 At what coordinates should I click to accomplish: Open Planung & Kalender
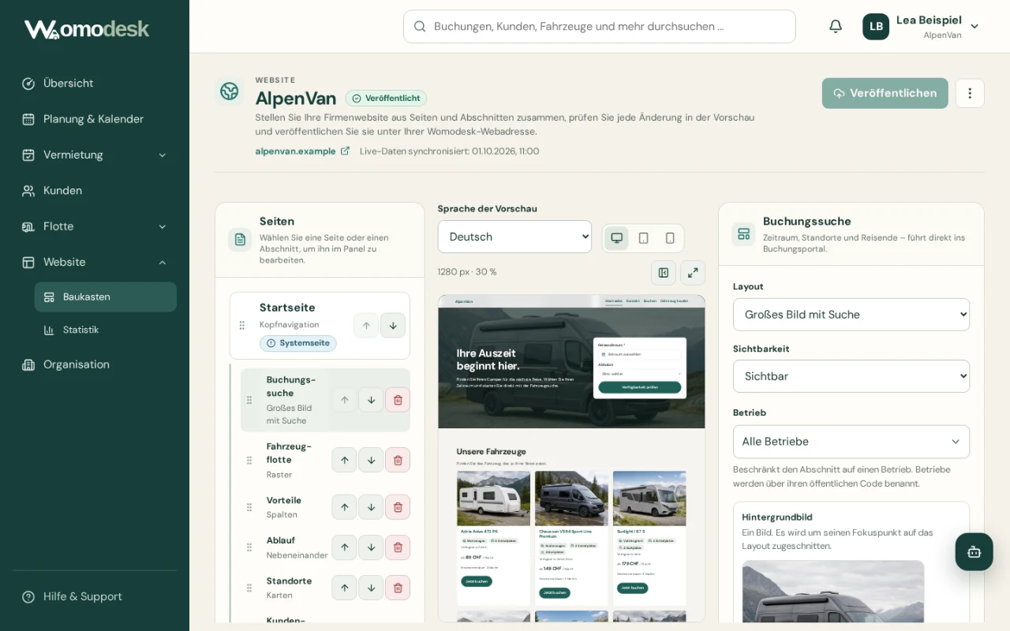[95, 119]
